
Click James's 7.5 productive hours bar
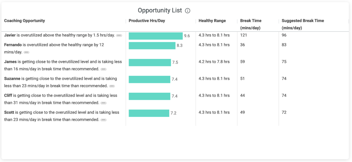[x=150, y=62]
